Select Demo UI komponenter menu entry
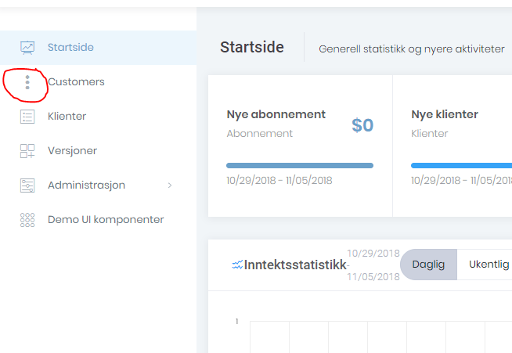 106,219
